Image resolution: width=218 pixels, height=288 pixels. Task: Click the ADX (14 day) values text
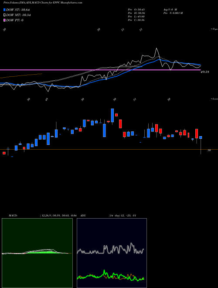pos(123,216)
